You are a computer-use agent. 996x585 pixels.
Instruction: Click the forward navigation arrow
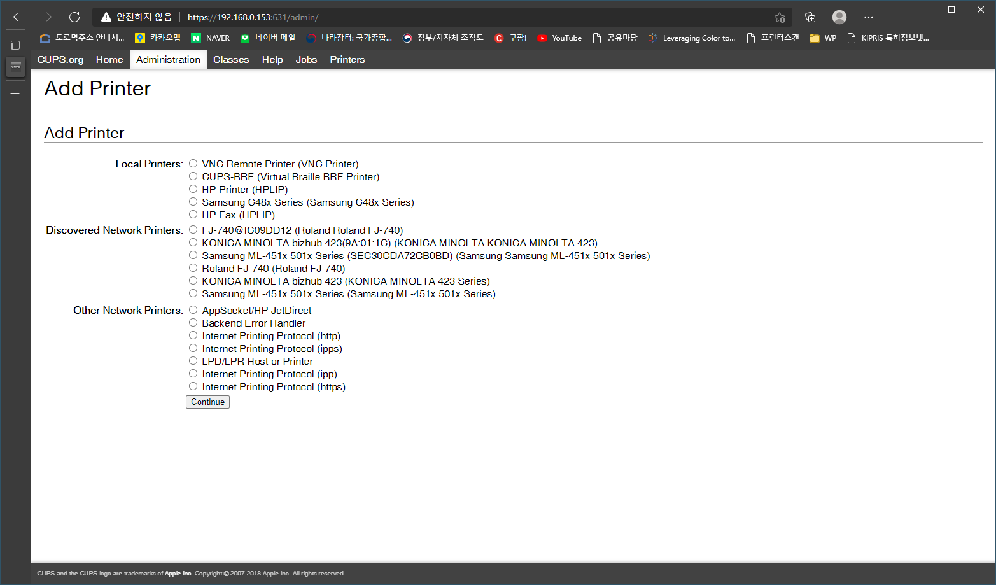click(46, 17)
